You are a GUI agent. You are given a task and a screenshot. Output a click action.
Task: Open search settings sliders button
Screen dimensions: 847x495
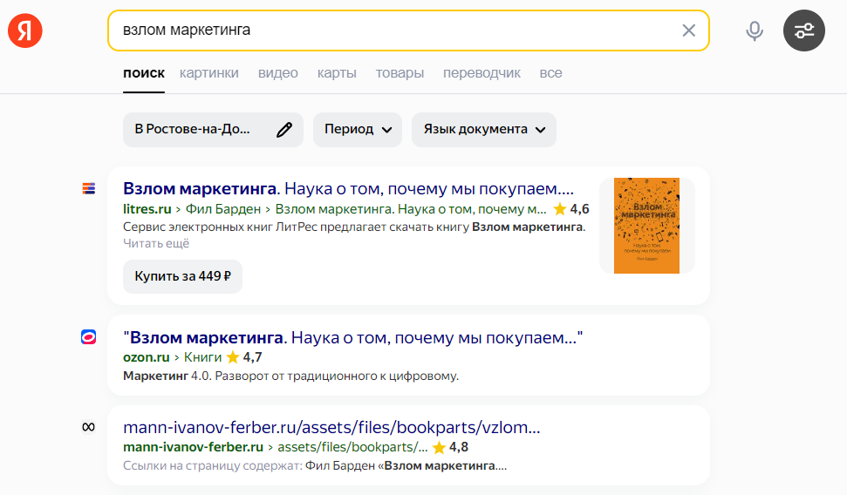click(x=803, y=31)
